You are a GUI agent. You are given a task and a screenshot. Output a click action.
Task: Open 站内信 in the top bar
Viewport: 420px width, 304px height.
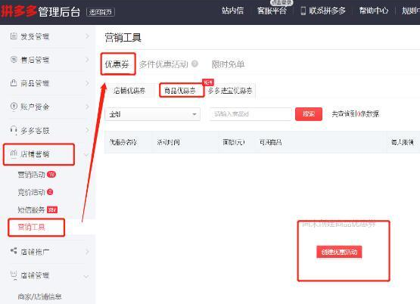pos(232,11)
